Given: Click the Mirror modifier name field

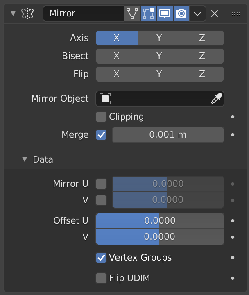Looking at the screenshot, I should point(83,14).
